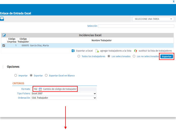Click the add-document icon for agregar trabajadores
Screen dimensions: 176x131
[97, 51]
